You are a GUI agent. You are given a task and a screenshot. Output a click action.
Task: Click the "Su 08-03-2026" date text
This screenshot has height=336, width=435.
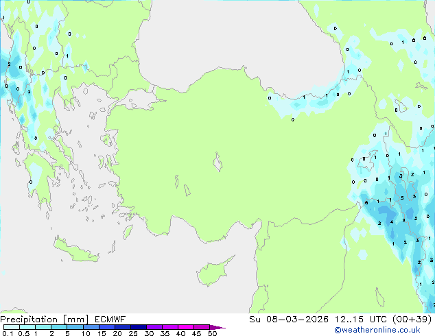[289, 320]
